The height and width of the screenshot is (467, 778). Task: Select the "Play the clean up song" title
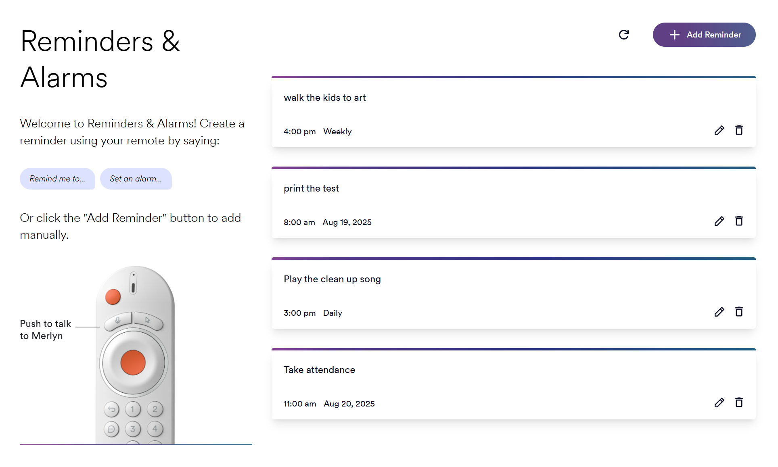332,279
